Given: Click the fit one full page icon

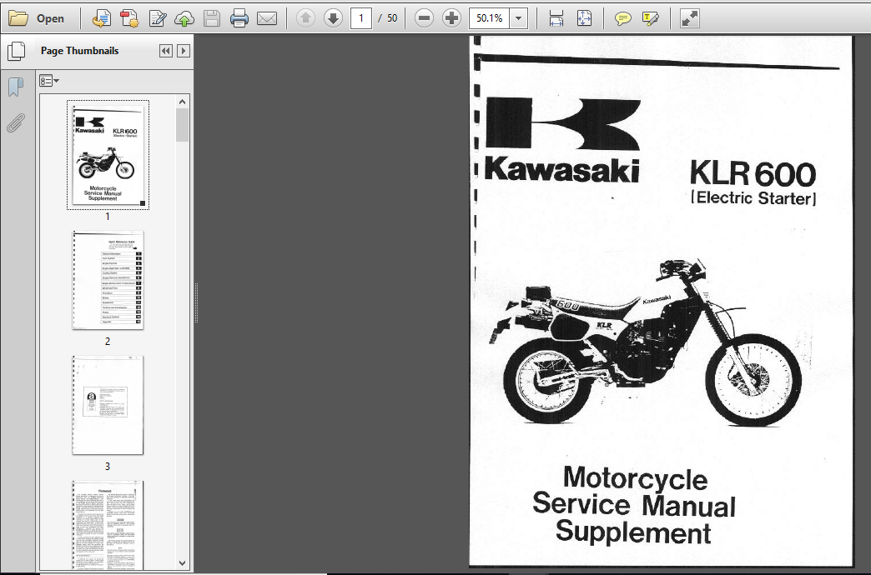Looking at the screenshot, I should point(584,18).
